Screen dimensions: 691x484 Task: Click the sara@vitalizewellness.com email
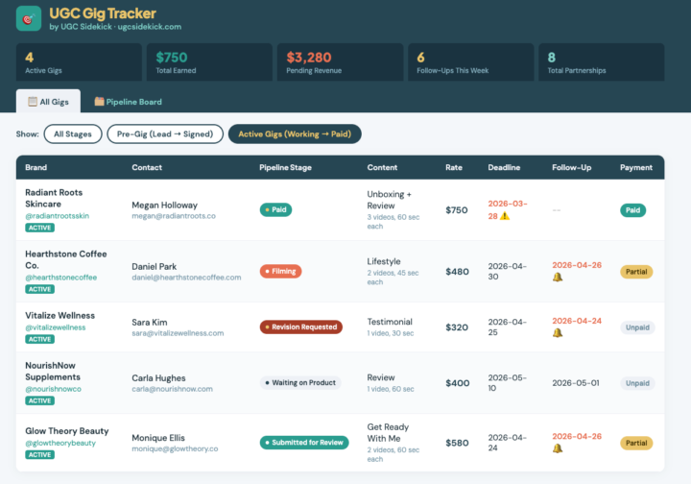click(178, 333)
